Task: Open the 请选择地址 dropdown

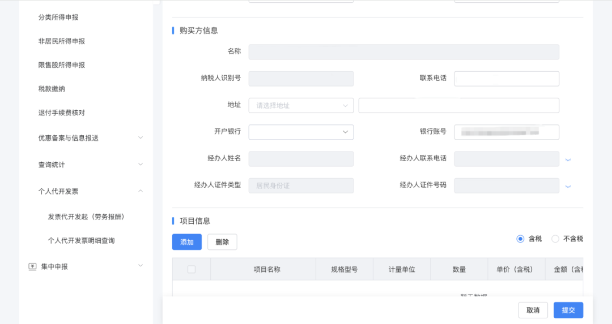Action: coord(301,106)
